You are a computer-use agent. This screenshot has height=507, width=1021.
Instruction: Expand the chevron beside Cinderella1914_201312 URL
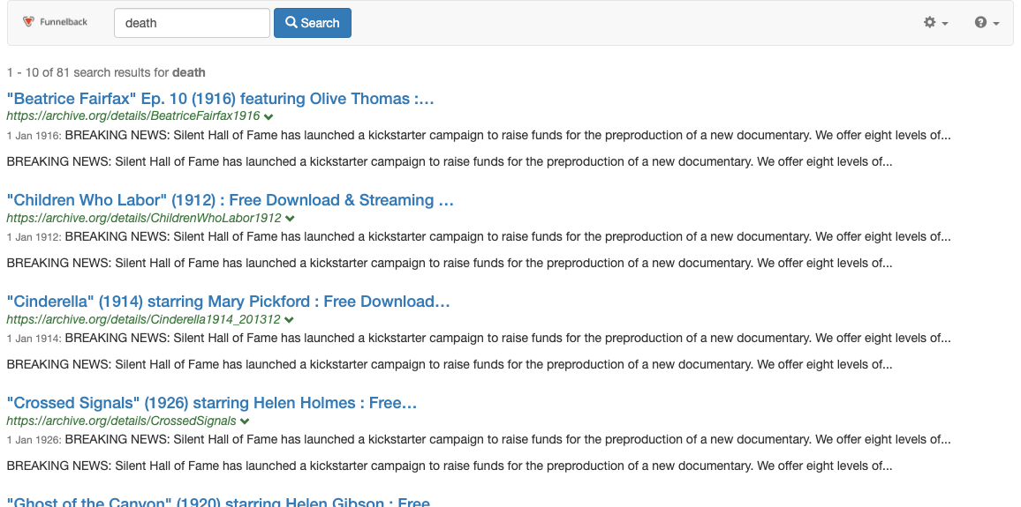pos(289,319)
